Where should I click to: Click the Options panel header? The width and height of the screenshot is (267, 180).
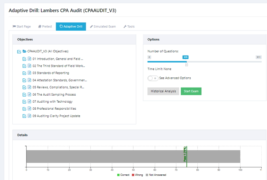click(x=205, y=39)
